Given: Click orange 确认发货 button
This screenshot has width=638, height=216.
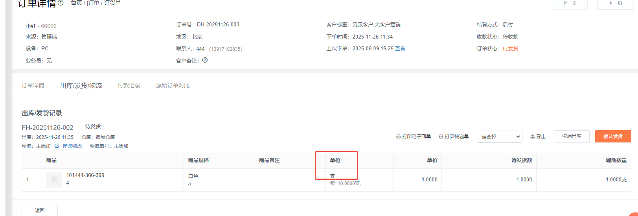Looking at the screenshot, I should point(613,136).
